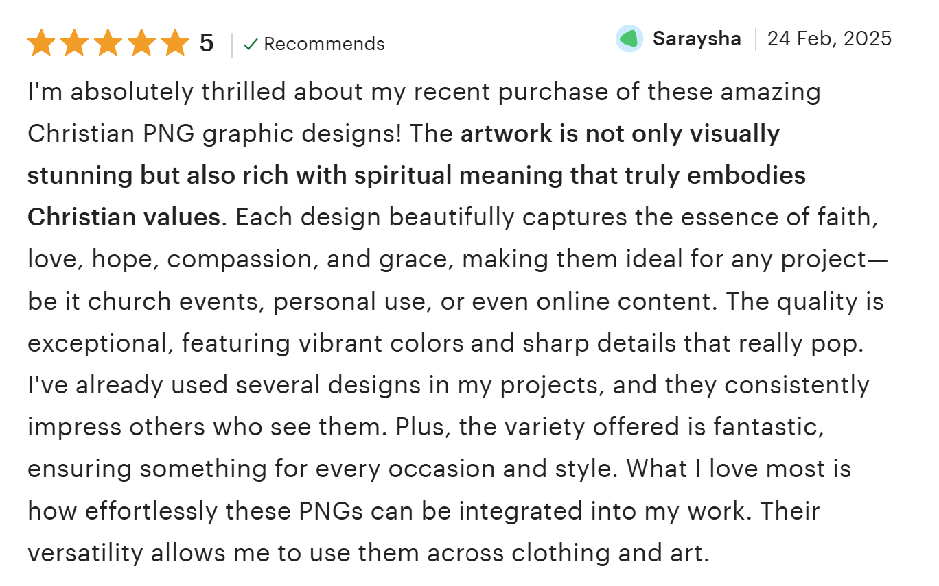Click the second orange rating star

point(75,43)
